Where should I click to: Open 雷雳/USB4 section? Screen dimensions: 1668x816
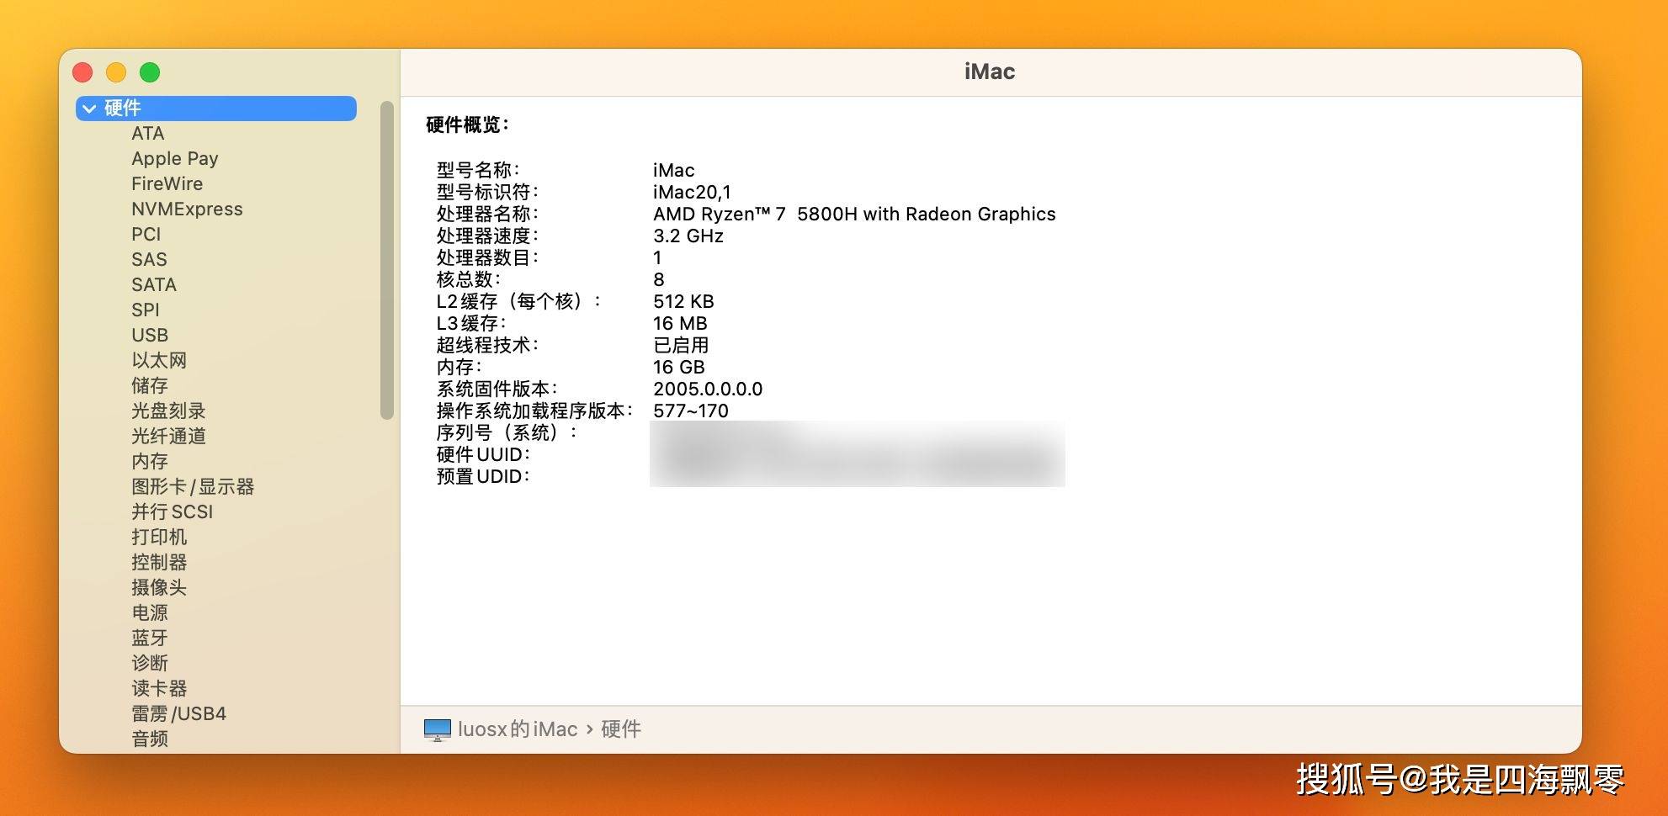pyautogui.click(x=178, y=714)
